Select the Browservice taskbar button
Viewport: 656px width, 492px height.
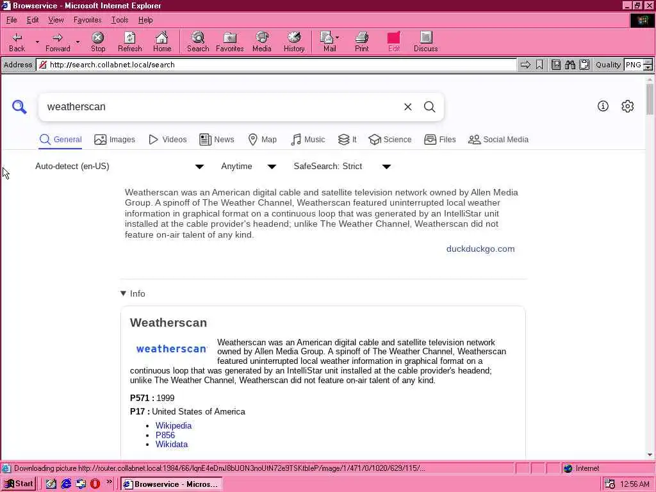pos(171,484)
